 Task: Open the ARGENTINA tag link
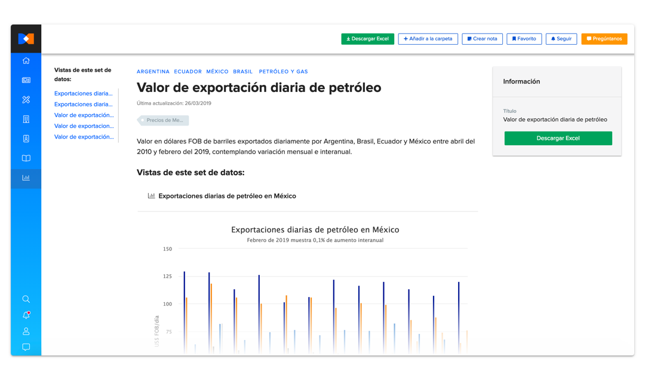(x=153, y=72)
